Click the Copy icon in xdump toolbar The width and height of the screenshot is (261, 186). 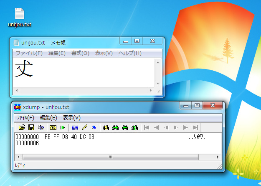(x=41, y=127)
